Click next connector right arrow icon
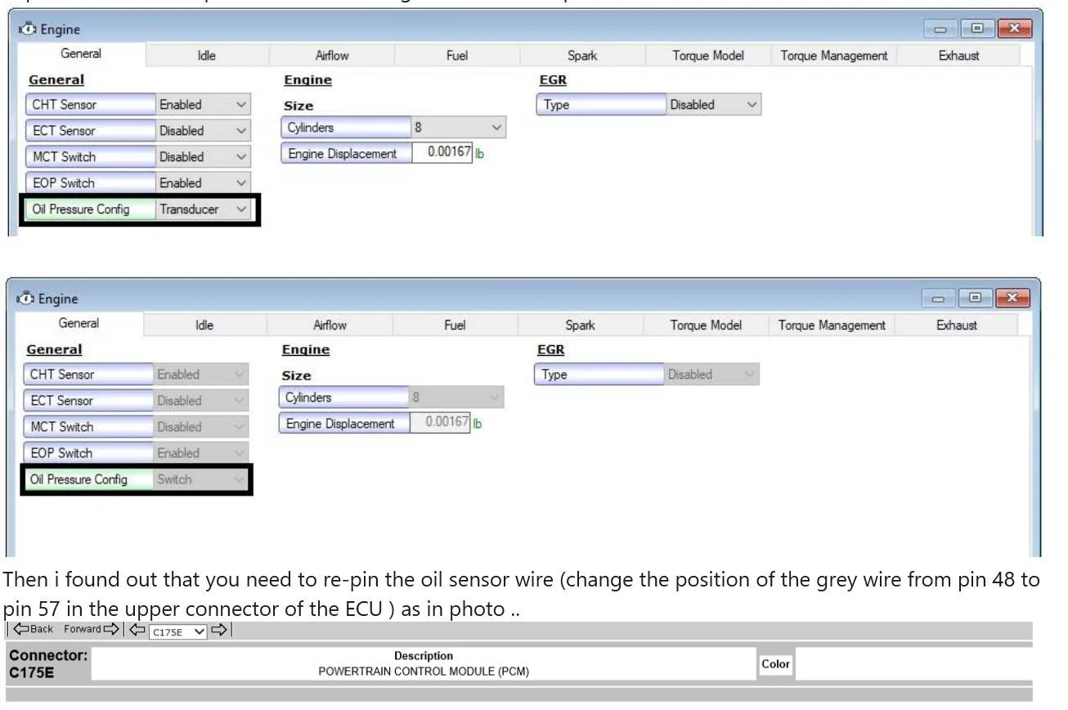 (219, 631)
